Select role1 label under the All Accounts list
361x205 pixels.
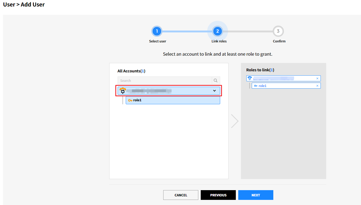click(137, 100)
